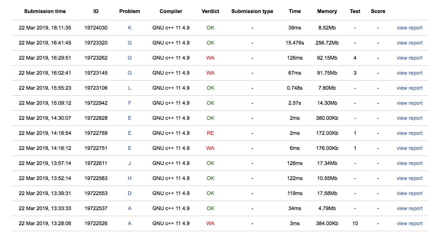Open view report for submission 19723320

[x=409, y=43]
